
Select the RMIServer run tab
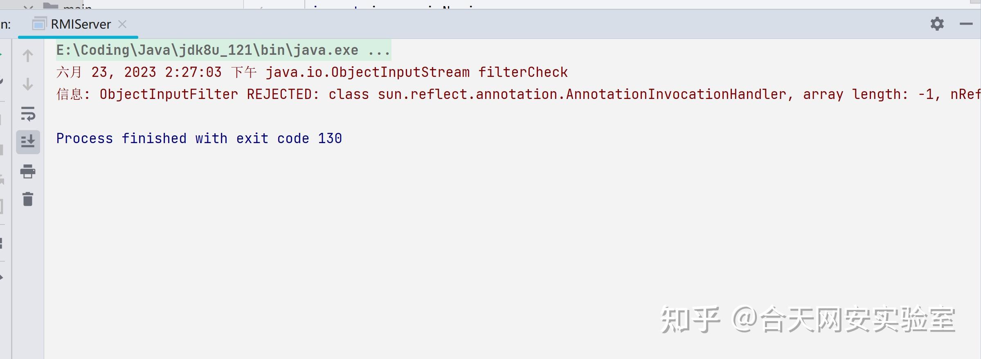pos(81,25)
